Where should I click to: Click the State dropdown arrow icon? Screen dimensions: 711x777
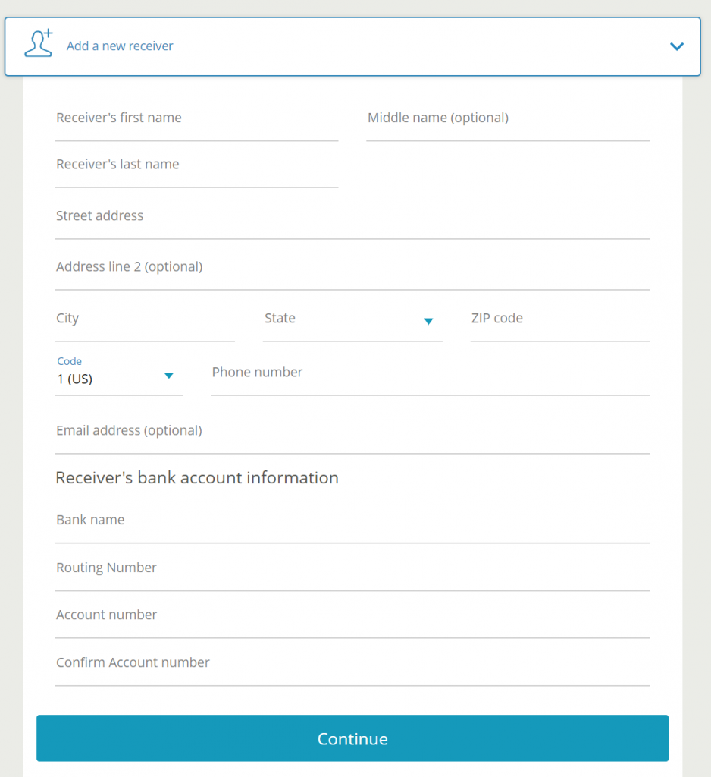(x=428, y=322)
